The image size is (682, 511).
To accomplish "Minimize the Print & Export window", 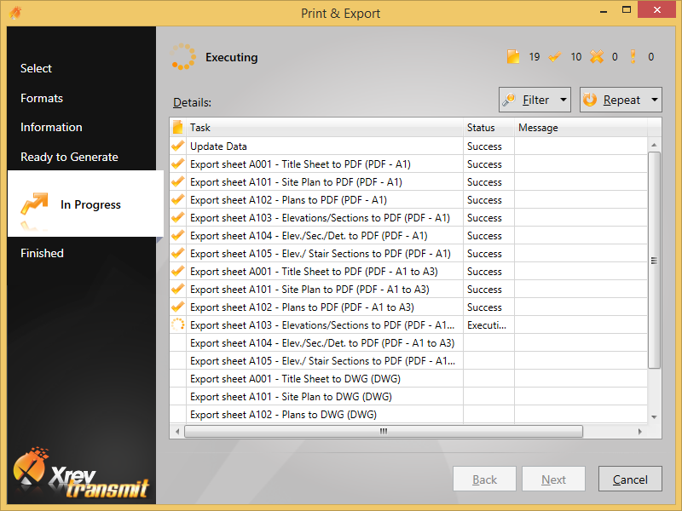I will pos(604,11).
